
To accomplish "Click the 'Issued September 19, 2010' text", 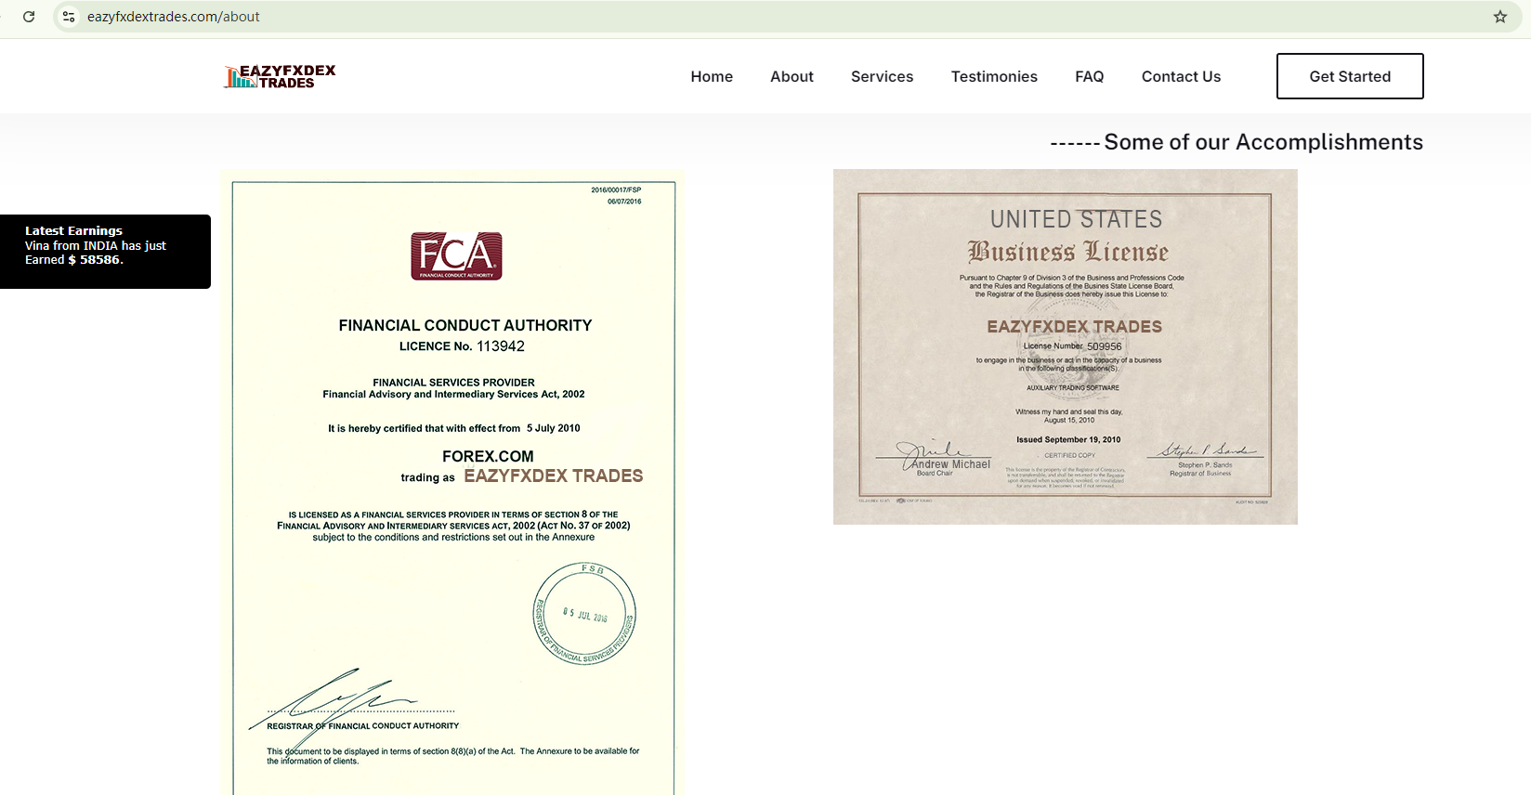I will 1068,440.
